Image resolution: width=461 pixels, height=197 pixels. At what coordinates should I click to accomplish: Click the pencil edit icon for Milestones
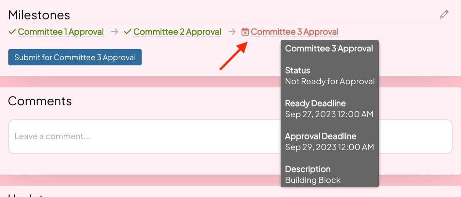(x=444, y=14)
